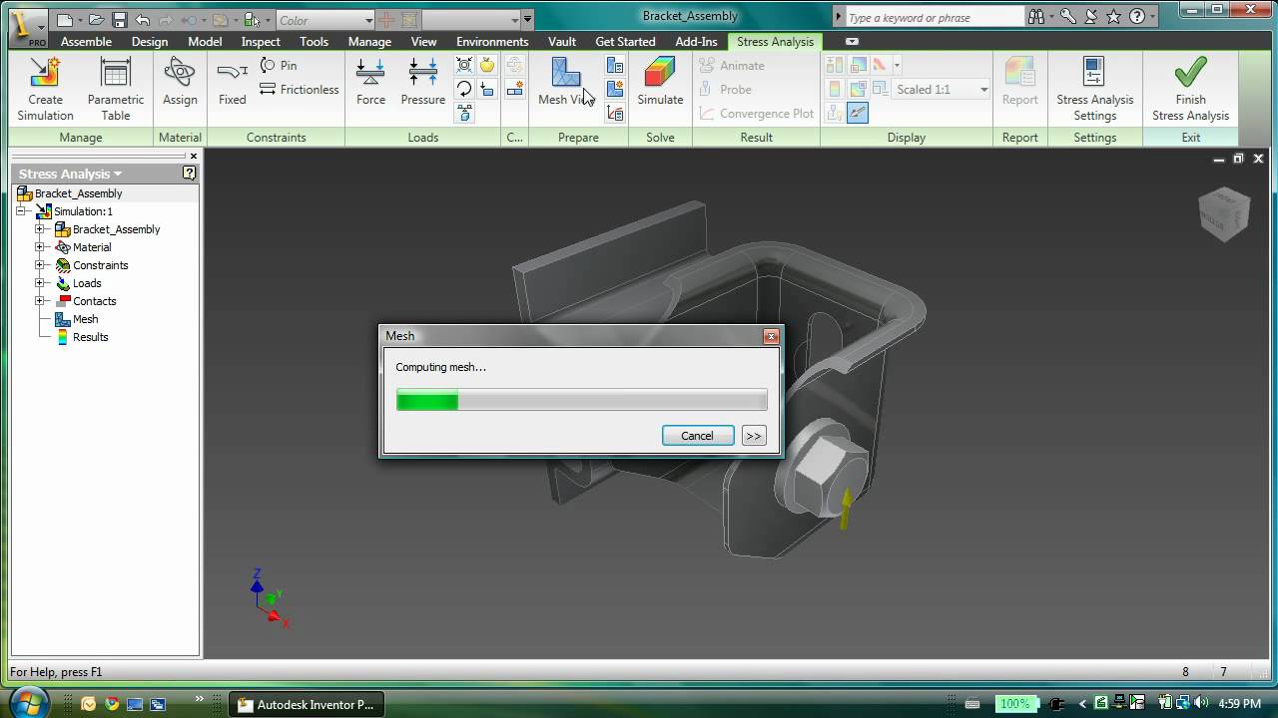Open the Assemble ribbon tab
The width and height of the screenshot is (1278, 718).
pyautogui.click(x=86, y=42)
